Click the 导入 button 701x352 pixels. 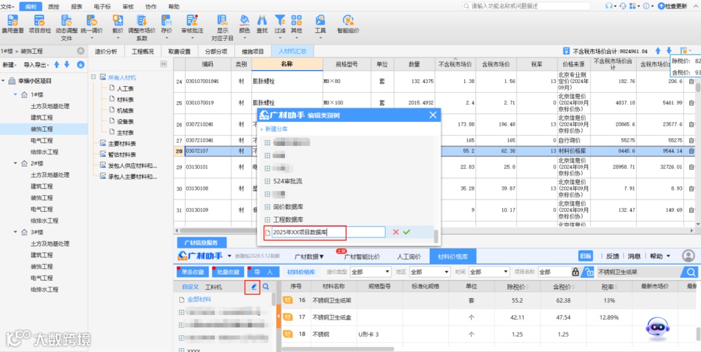click(x=264, y=272)
